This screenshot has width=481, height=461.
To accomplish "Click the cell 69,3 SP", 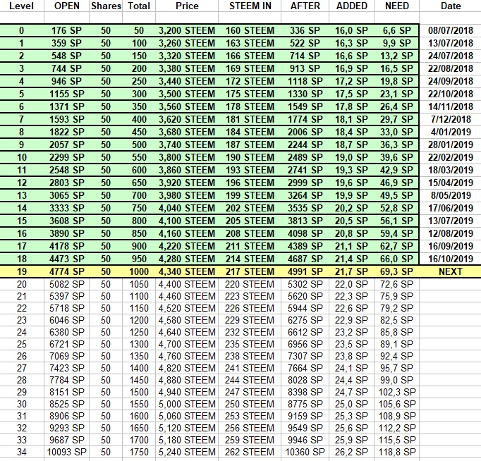I will click(x=396, y=271).
